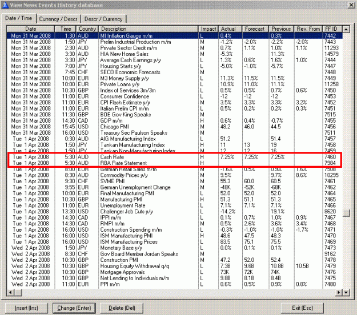This screenshot has height=315, width=357.
Task: Select the Housing Equity Withdrawal q/q row
Action: click(174, 266)
